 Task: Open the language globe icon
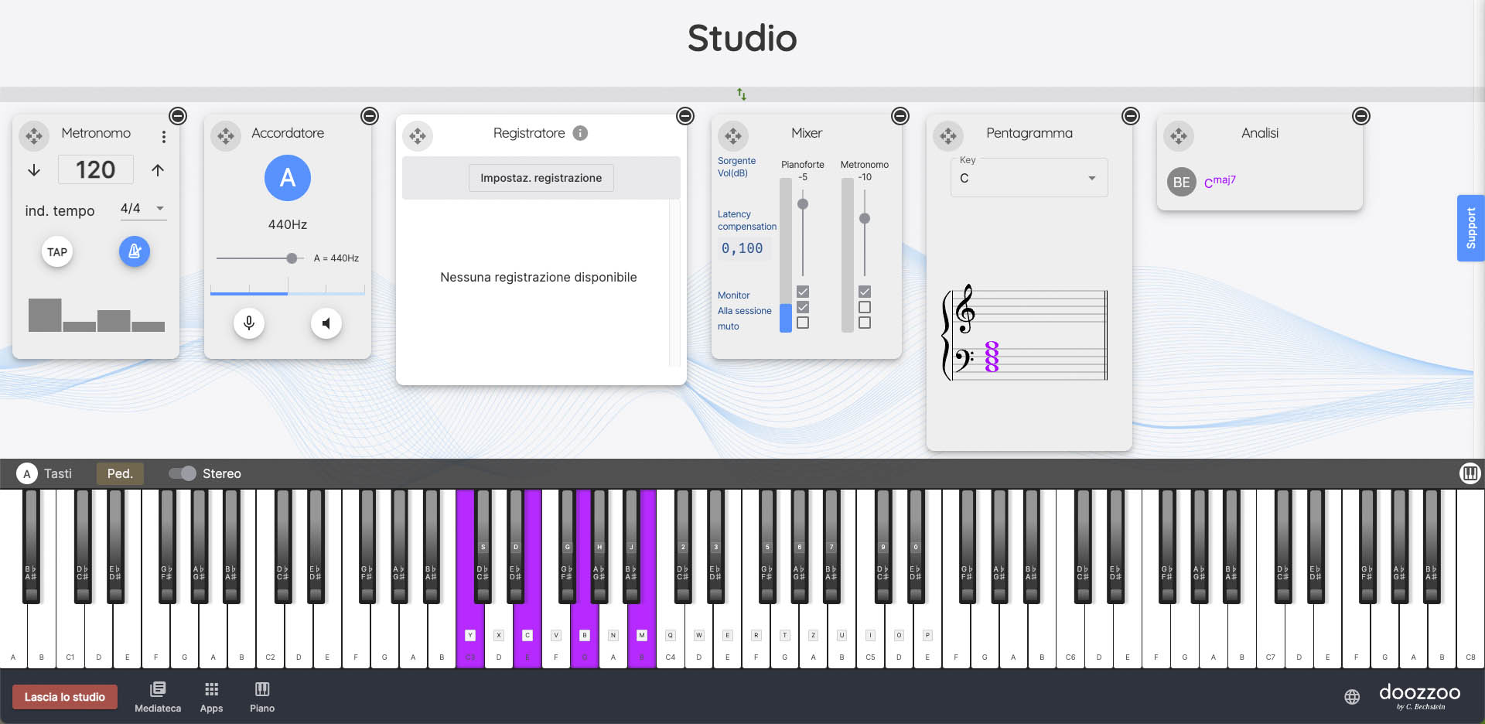(1352, 697)
